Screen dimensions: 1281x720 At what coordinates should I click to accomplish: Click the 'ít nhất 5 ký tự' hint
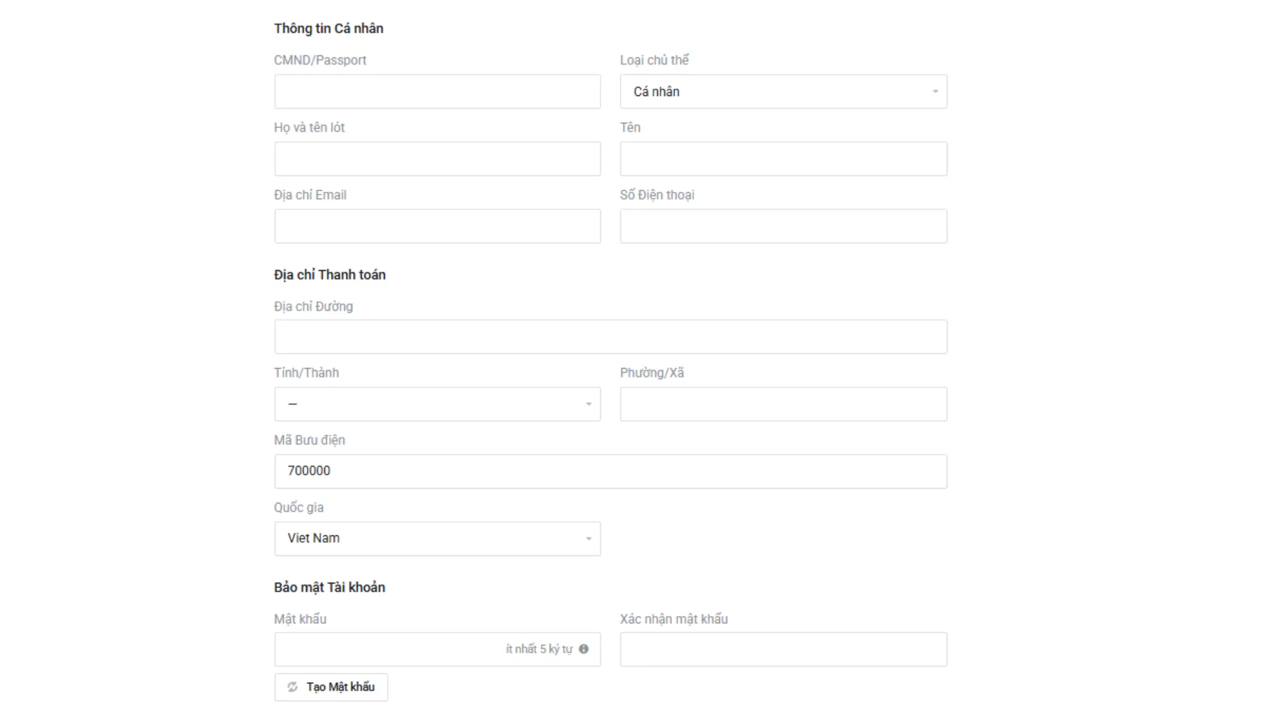(x=539, y=649)
